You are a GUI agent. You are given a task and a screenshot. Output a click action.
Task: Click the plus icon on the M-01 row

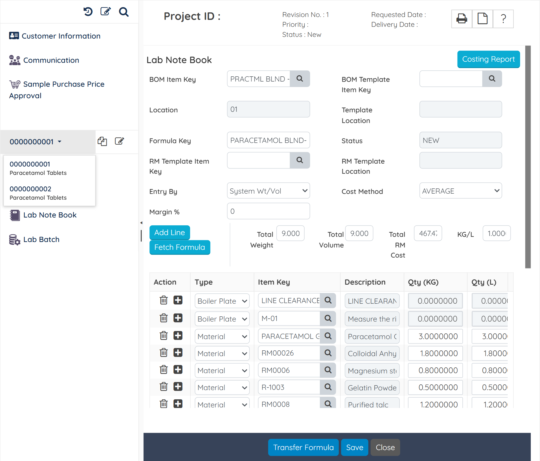click(178, 318)
